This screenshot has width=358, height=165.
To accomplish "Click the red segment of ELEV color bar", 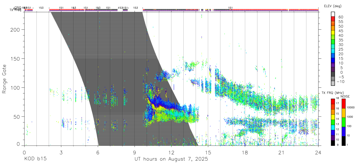I will click(333, 19).
